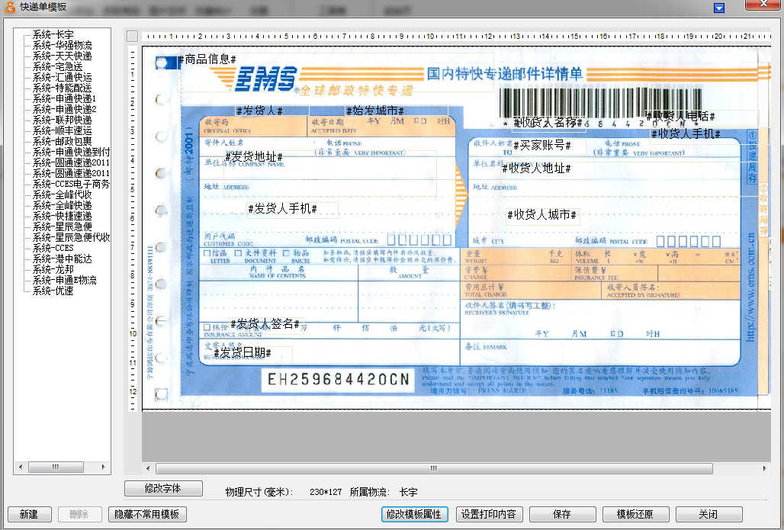Click the 230*127 physical size value
The width and height of the screenshot is (784, 530).
pyautogui.click(x=326, y=492)
